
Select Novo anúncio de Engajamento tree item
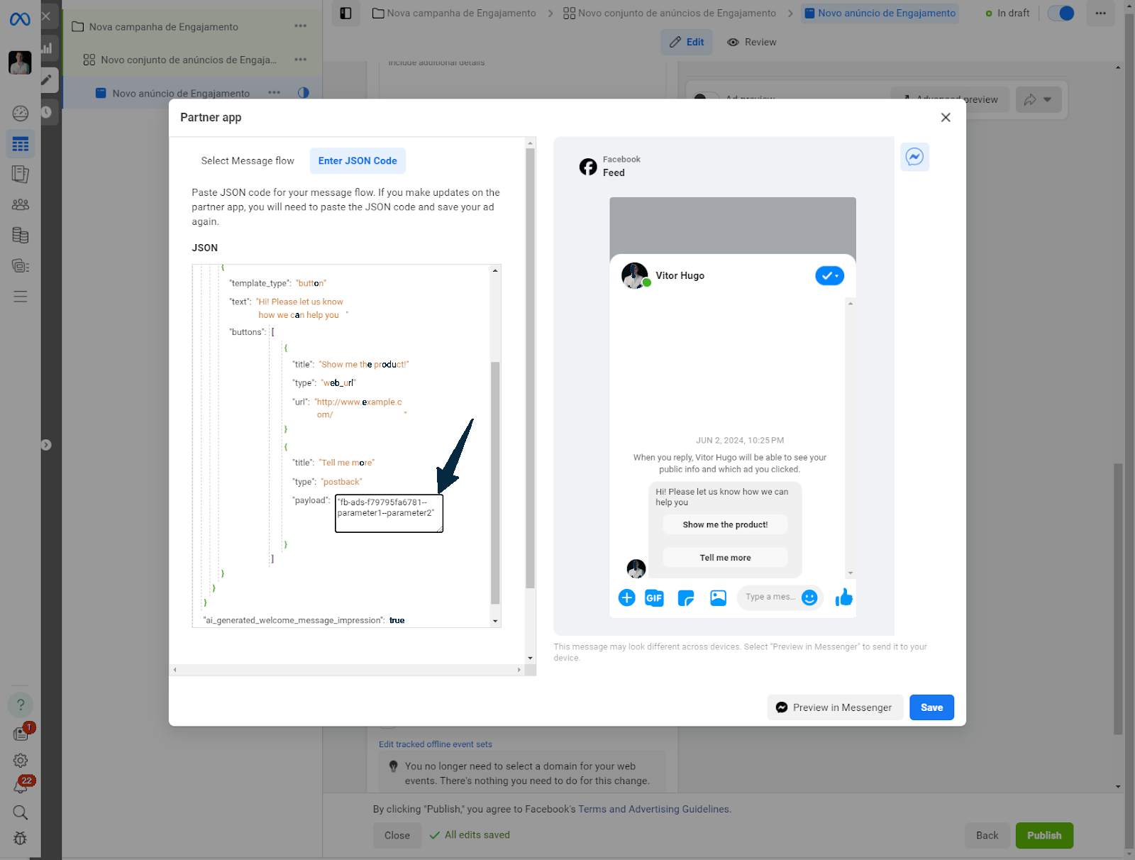181,93
